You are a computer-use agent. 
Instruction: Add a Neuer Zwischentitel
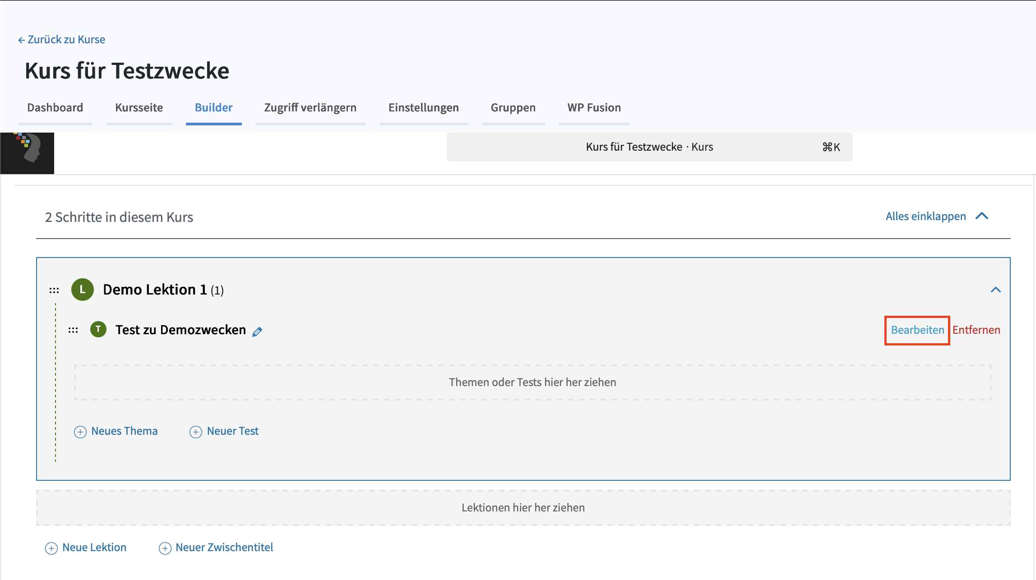pos(224,548)
